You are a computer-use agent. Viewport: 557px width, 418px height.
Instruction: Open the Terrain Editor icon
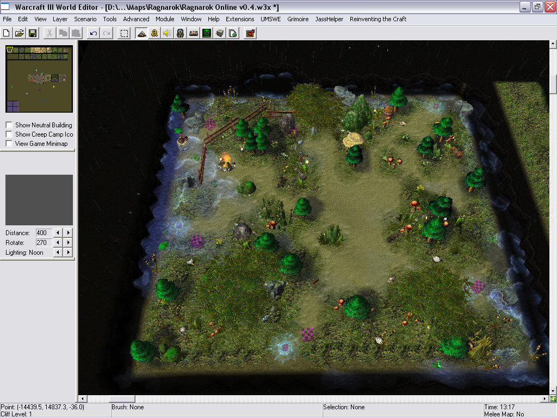tap(141, 33)
